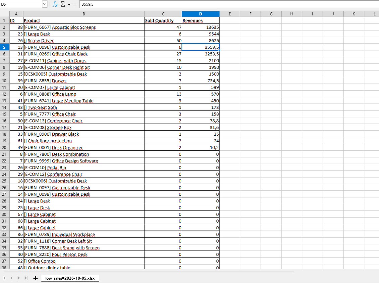The image size is (379, 283).
Task: Click the Product header cell
Action: [84, 20]
